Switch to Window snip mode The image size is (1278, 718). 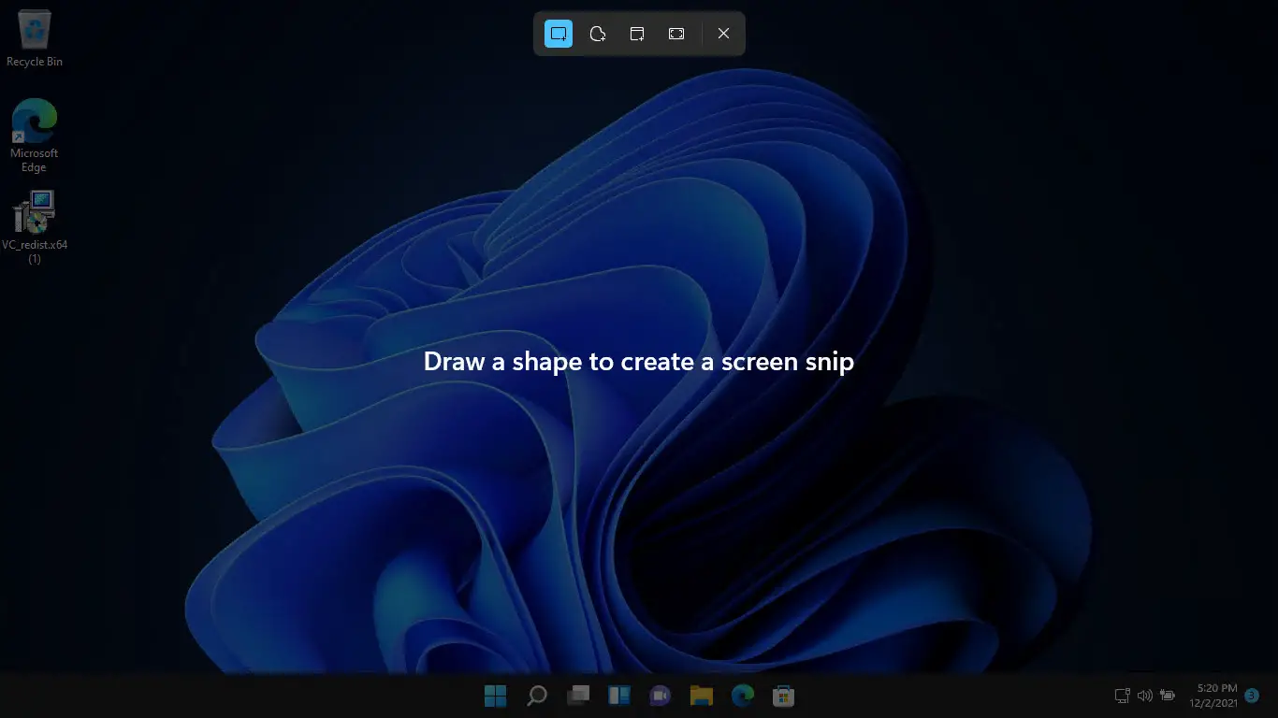pos(637,34)
